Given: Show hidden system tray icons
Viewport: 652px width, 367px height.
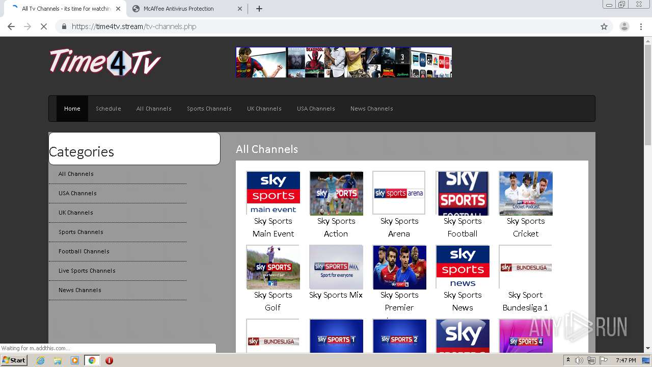Looking at the screenshot, I should (x=568, y=360).
